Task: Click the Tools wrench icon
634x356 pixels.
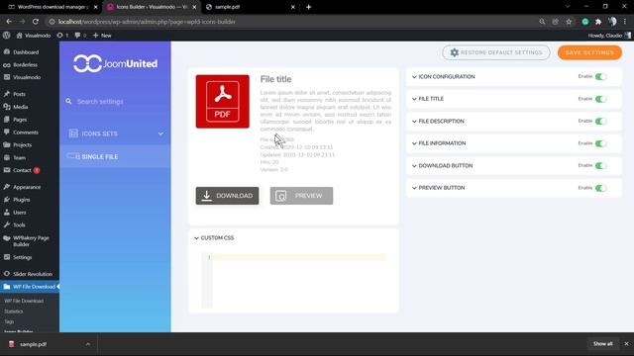Action: (7, 224)
